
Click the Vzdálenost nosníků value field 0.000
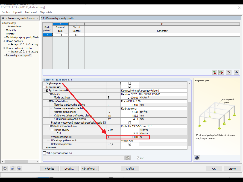(129, 137)
